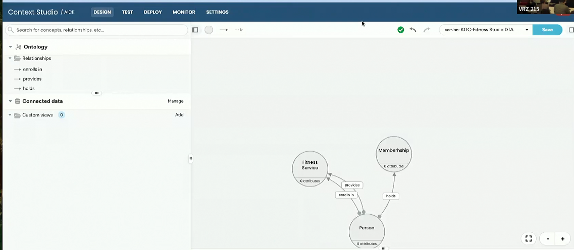
Task: Click the 'provides' edge label on canvas
Action: click(352, 185)
